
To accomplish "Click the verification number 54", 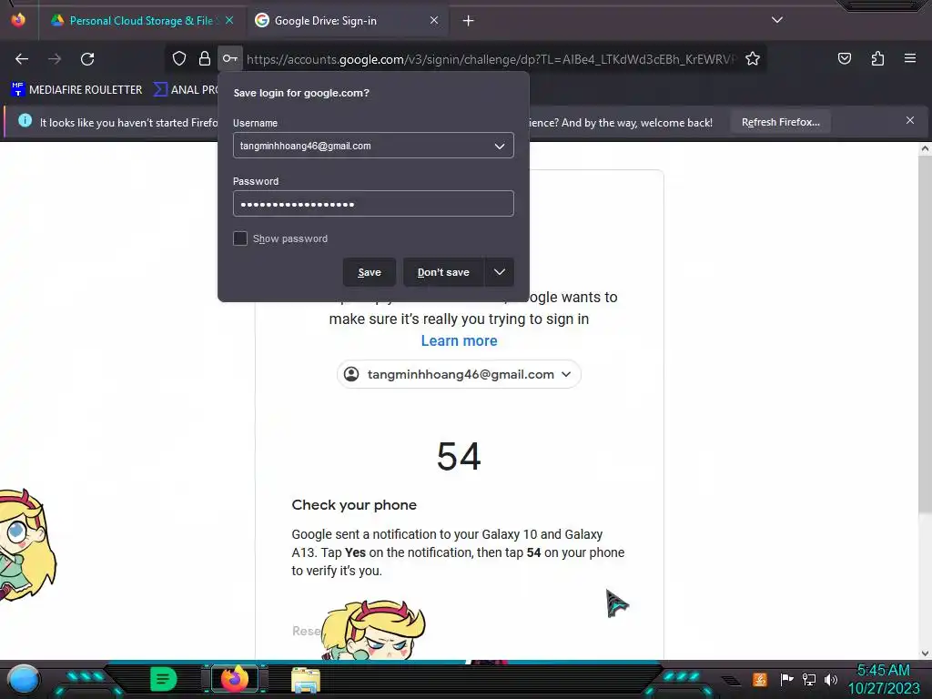I will (x=459, y=457).
